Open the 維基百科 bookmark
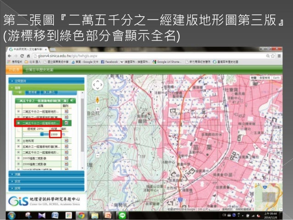The image size is (293, 220). coord(135,62)
